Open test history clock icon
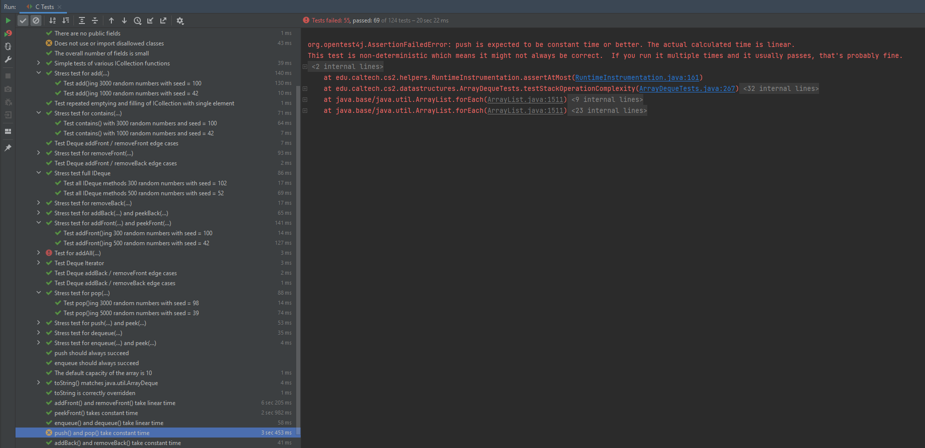The height and width of the screenshot is (448, 925). coord(137,20)
